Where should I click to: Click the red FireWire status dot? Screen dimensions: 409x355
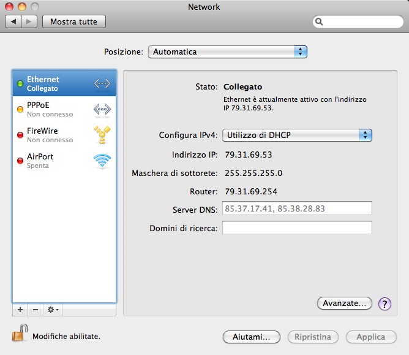click(x=20, y=135)
